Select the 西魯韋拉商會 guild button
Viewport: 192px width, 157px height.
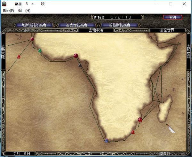[76, 25]
